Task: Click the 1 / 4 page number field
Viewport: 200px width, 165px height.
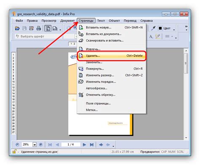Action: pos(71,144)
